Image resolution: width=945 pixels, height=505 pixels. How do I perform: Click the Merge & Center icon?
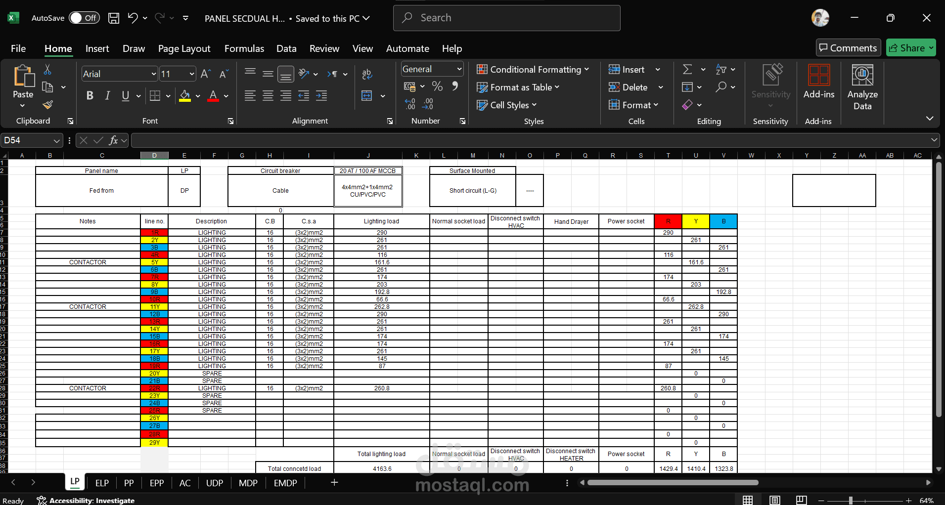(x=367, y=96)
